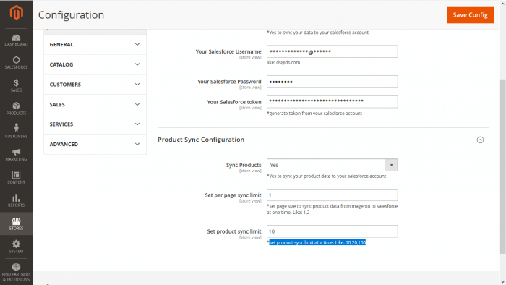Open the Salesforce sidebar menu
This screenshot has width=506, height=285.
pos(16,63)
